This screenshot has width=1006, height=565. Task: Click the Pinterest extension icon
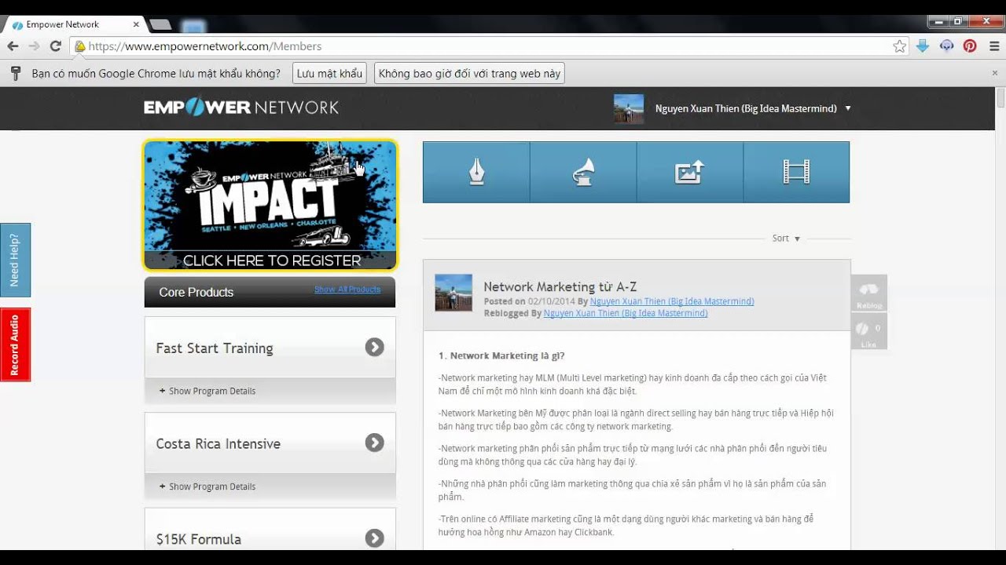pos(970,46)
